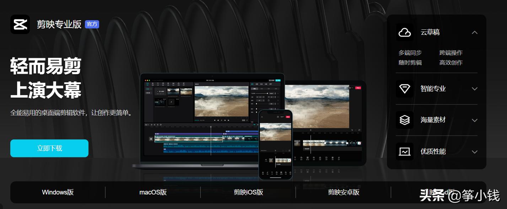The height and width of the screenshot is (209, 507).
Task: Expand the 海量素材 section chevron
Action: tap(474, 120)
